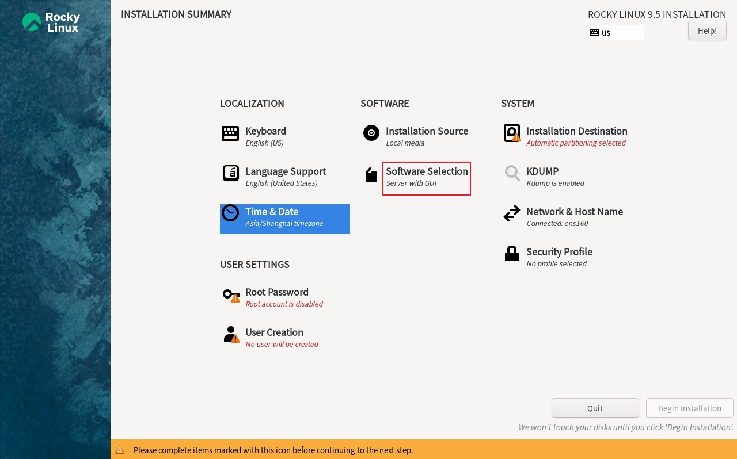Open Language Support settings
This screenshot has width=737, height=459.
point(286,171)
